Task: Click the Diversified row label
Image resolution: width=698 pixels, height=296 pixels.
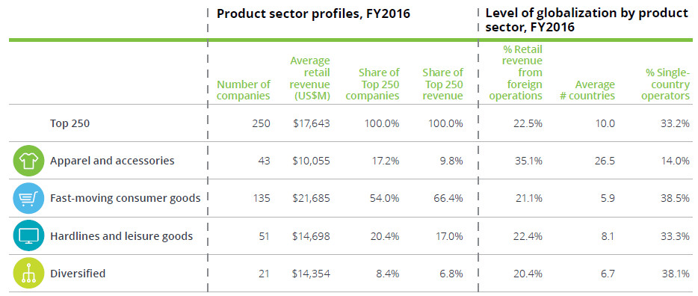Action: point(78,273)
